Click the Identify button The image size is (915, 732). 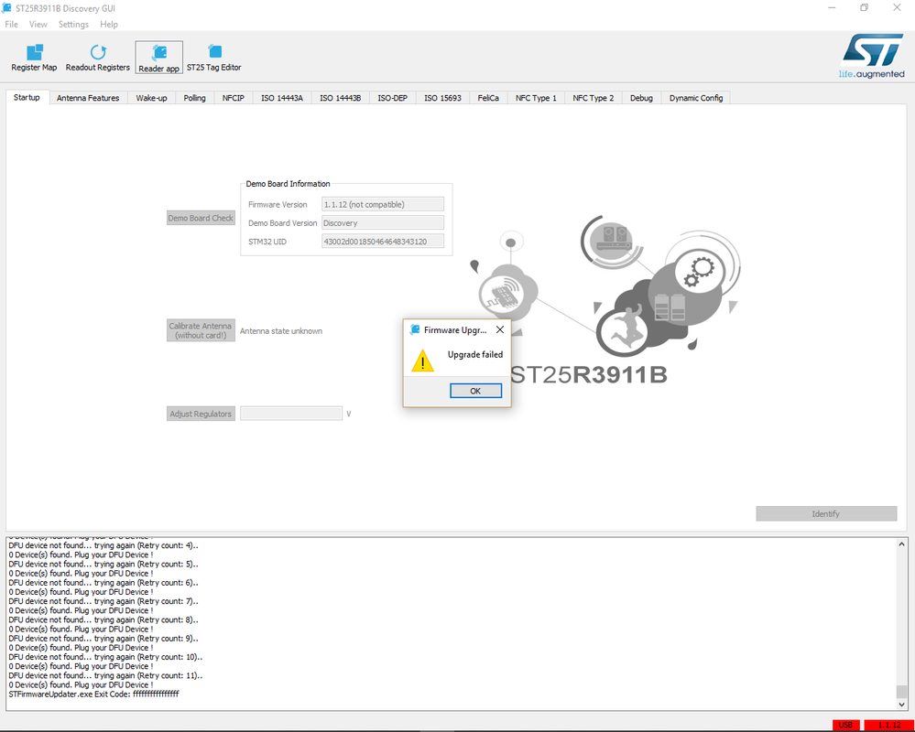(x=826, y=513)
